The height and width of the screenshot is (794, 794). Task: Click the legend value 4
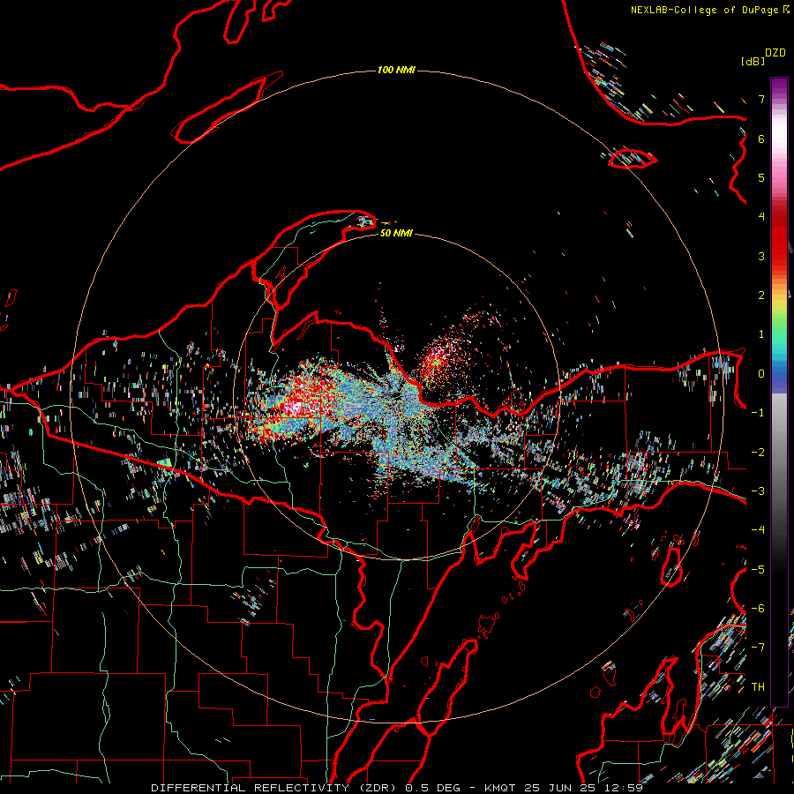click(x=761, y=217)
